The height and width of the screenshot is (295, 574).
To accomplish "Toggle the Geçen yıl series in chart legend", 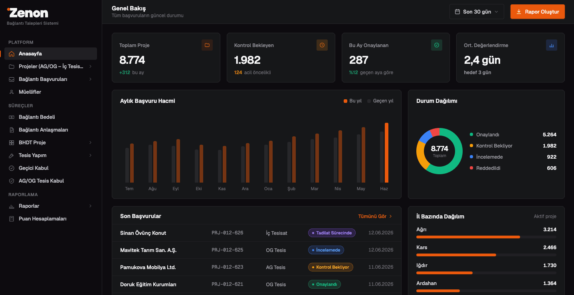I will 380,101.
